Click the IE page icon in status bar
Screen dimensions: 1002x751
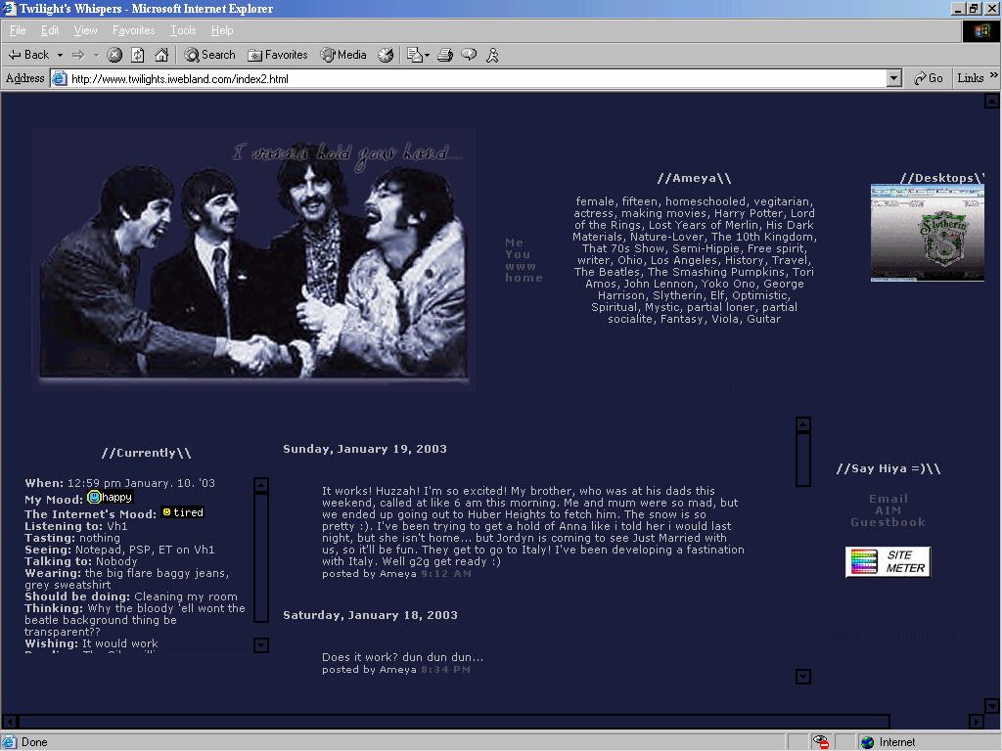10,742
